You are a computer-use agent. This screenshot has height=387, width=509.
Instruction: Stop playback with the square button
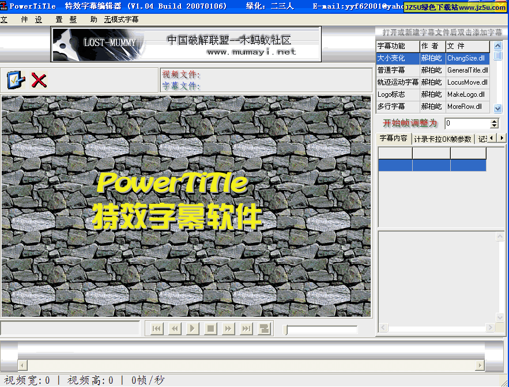pyautogui.click(x=210, y=329)
